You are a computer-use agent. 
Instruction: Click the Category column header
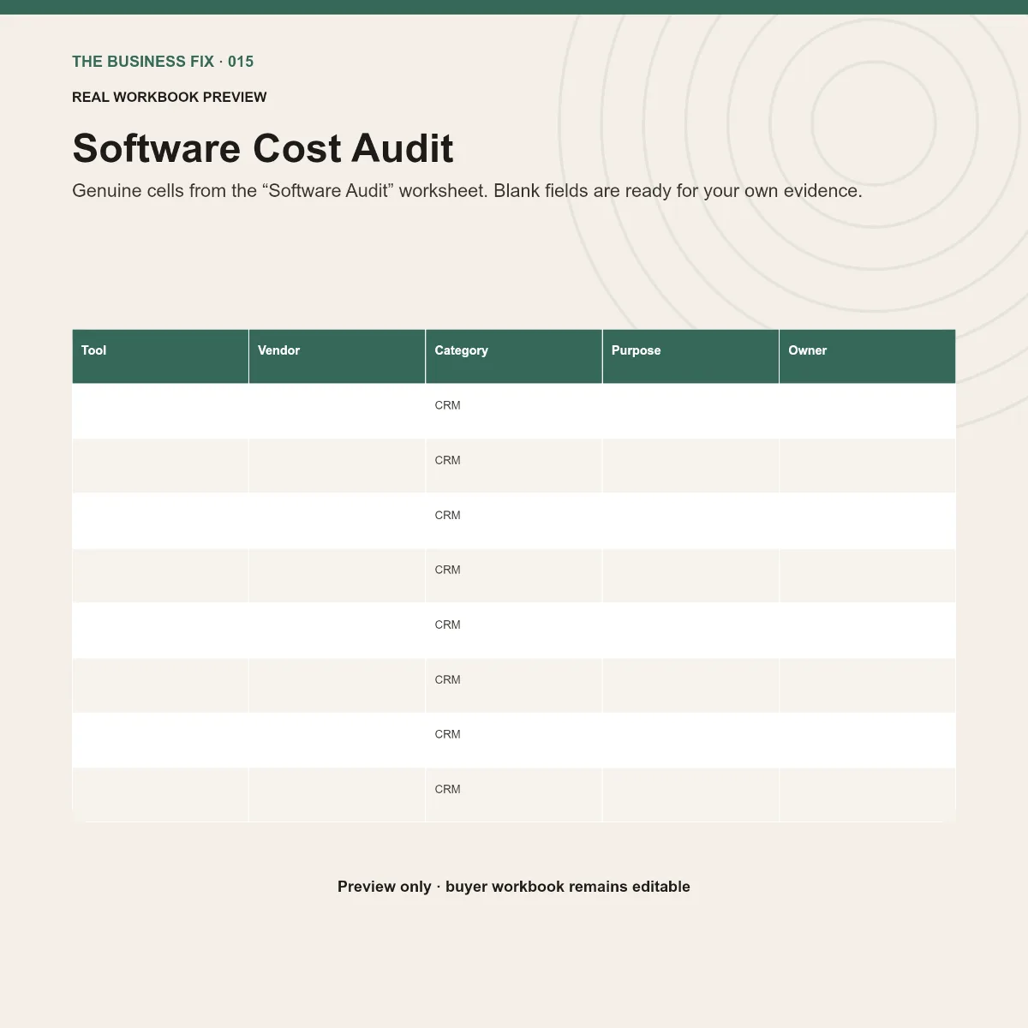(x=514, y=356)
